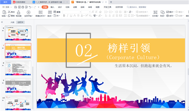Click Convert to Smart Graphic (转智能图形)
The image size is (189, 111).
(x=143, y=16)
